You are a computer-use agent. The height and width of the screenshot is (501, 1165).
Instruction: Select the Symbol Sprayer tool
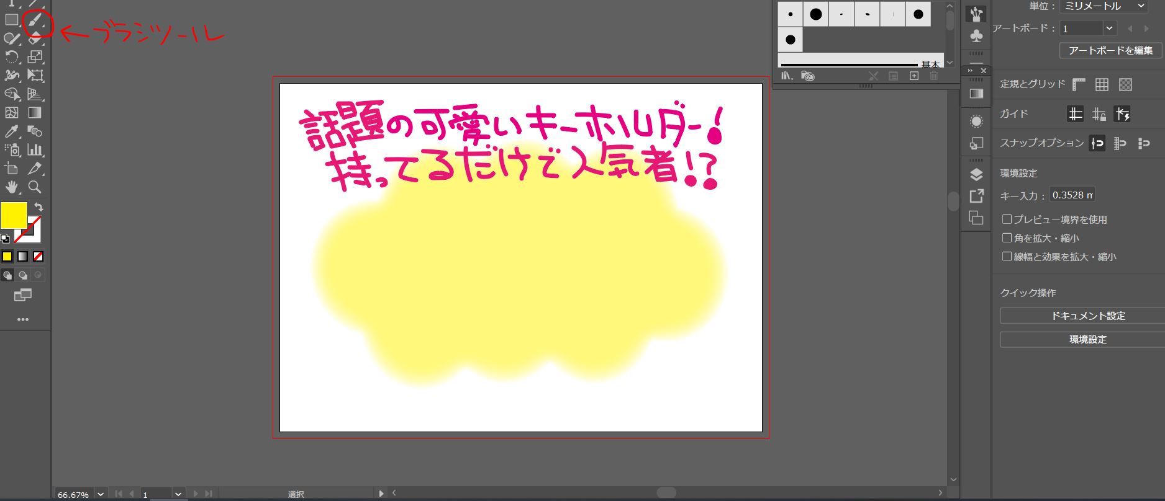point(12,150)
